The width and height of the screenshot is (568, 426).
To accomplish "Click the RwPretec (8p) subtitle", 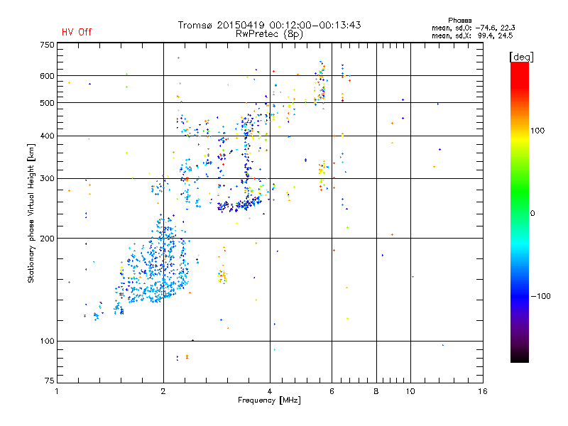I will click(x=269, y=34).
